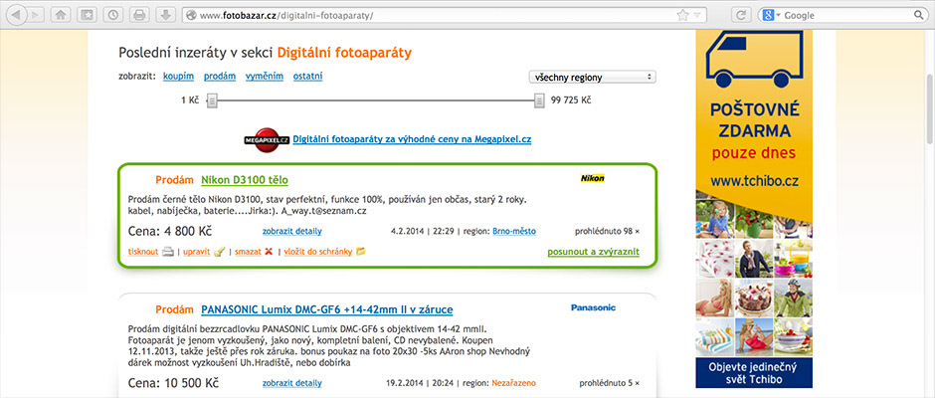Go back with the browser back arrow

(15, 15)
